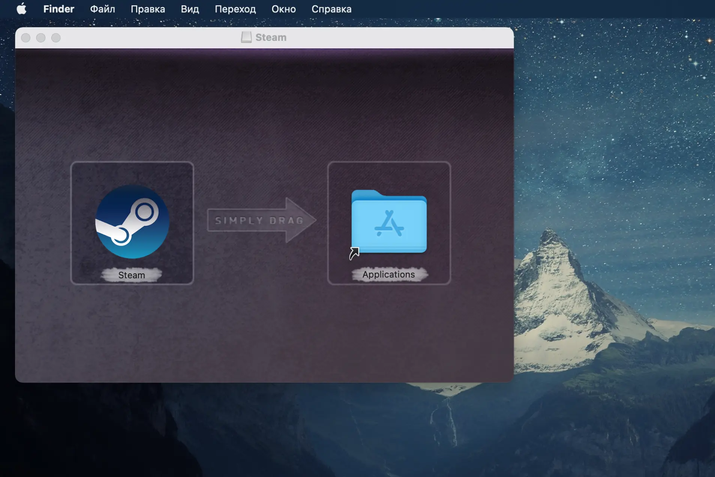
Task: Open the Вид menu
Action: click(190, 9)
